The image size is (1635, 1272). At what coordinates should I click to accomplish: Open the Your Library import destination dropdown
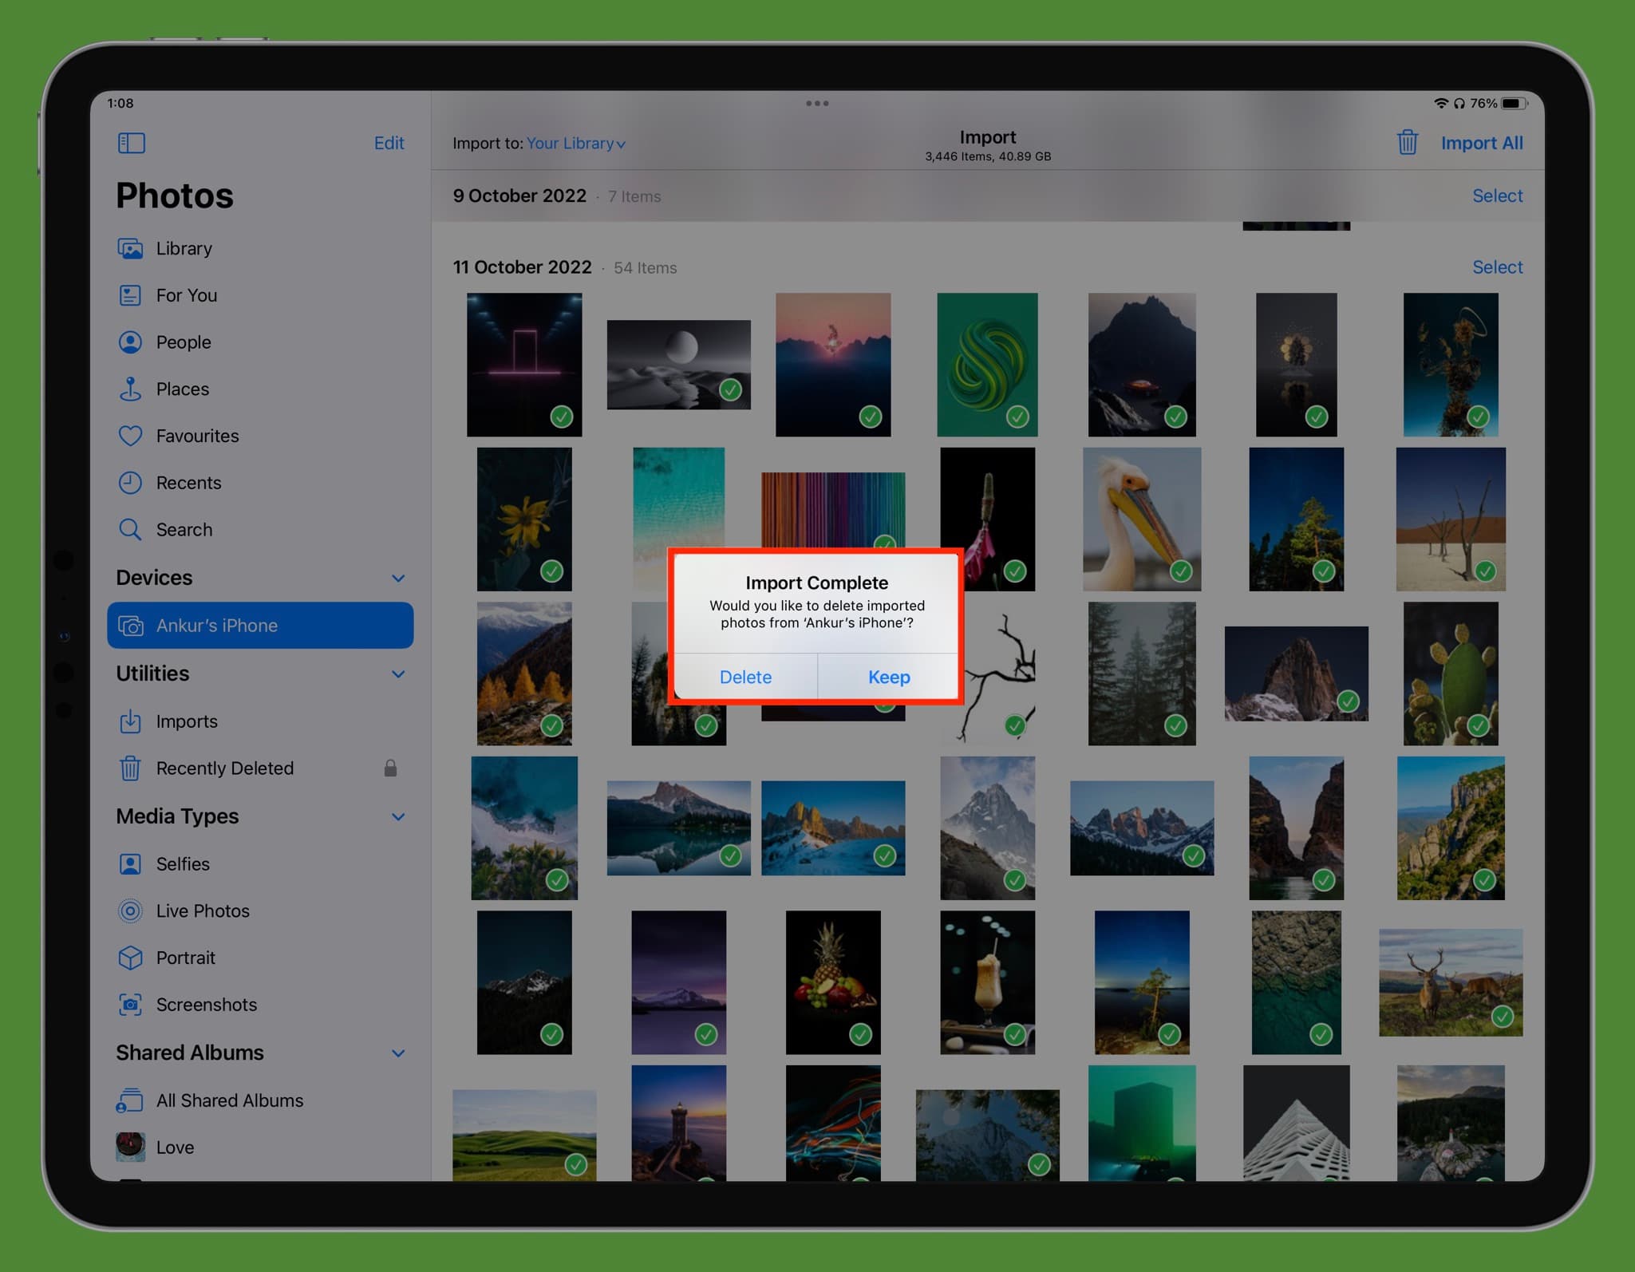pyautogui.click(x=575, y=144)
